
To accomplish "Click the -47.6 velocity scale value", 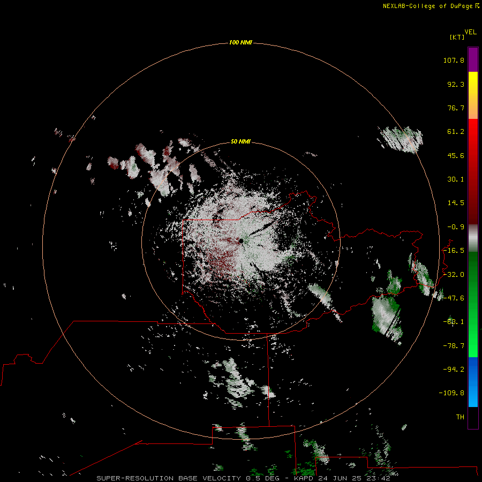I will pyautogui.click(x=454, y=298).
